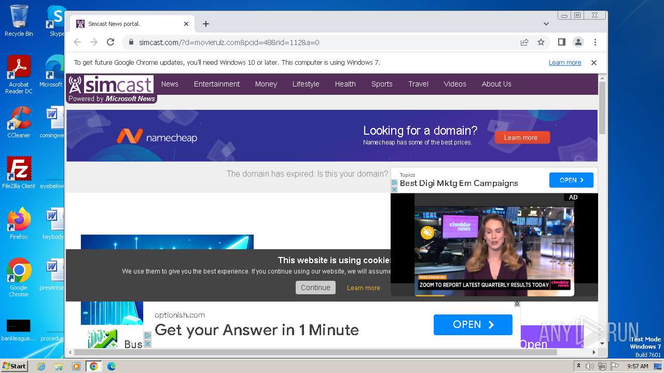Show hidden tray icons arrow

(x=579, y=366)
